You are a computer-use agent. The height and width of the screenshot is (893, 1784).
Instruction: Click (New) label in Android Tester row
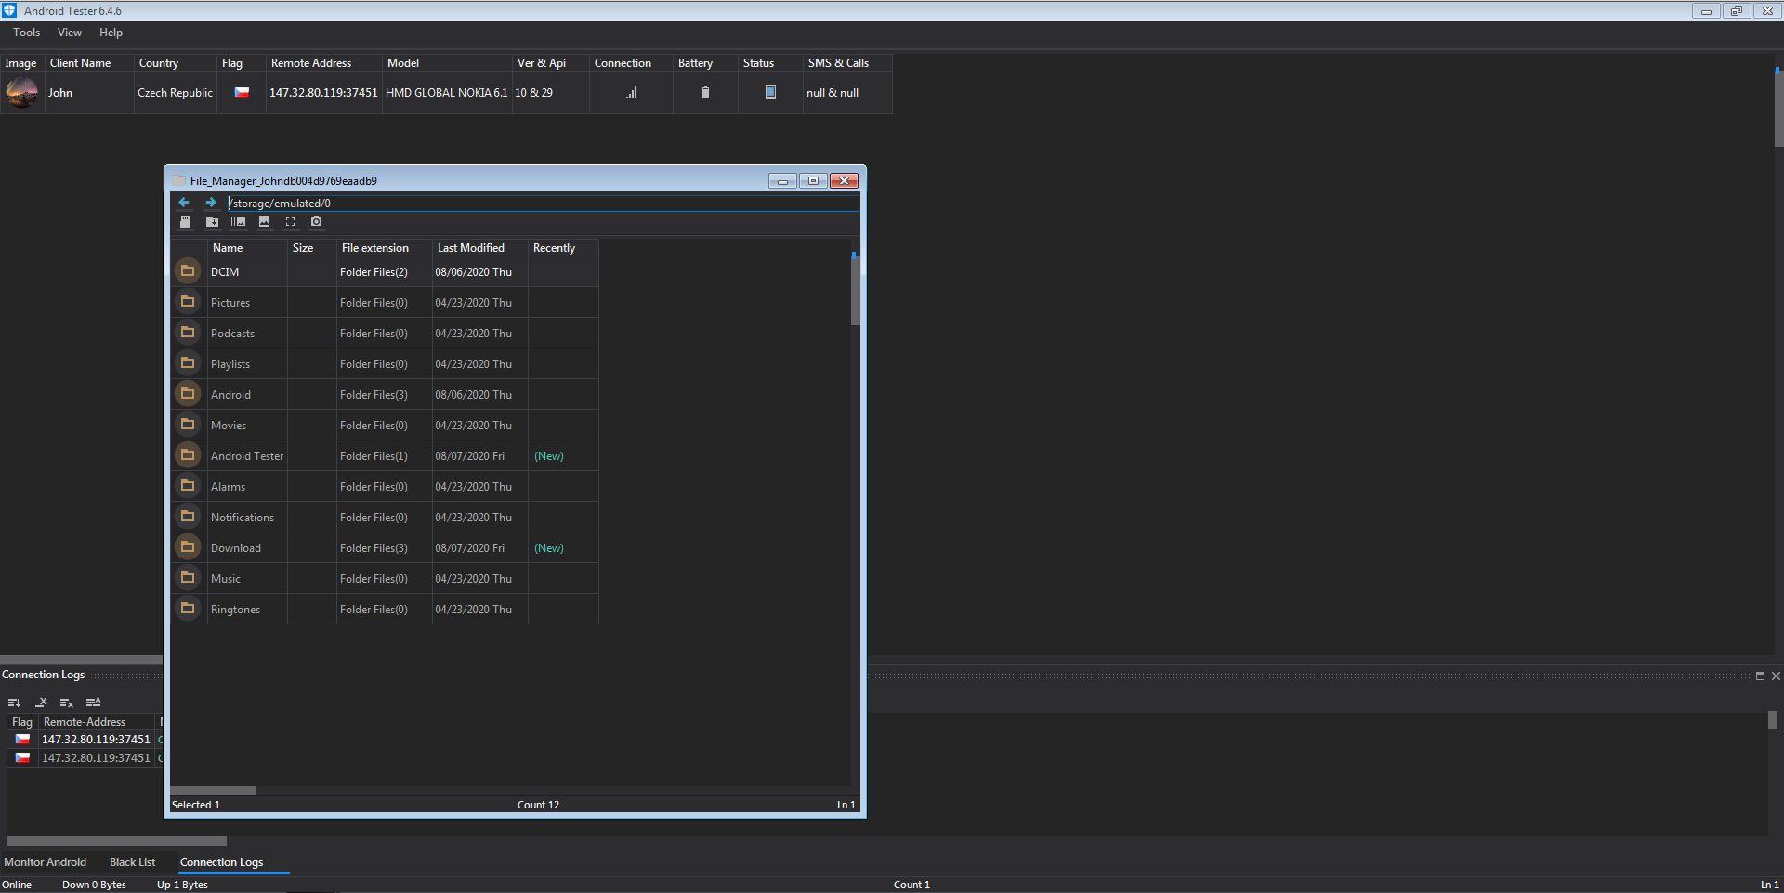(x=549, y=455)
